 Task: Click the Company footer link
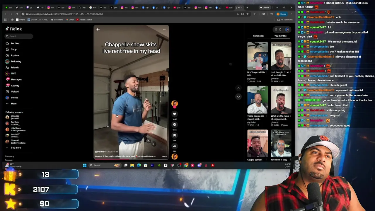[x=10, y=156]
